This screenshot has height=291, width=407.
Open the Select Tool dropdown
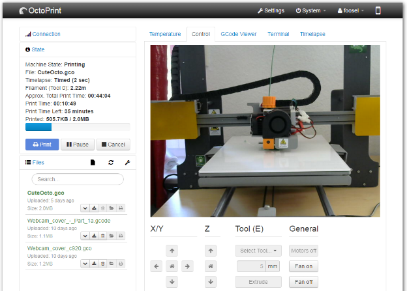click(x=258, y=251)
